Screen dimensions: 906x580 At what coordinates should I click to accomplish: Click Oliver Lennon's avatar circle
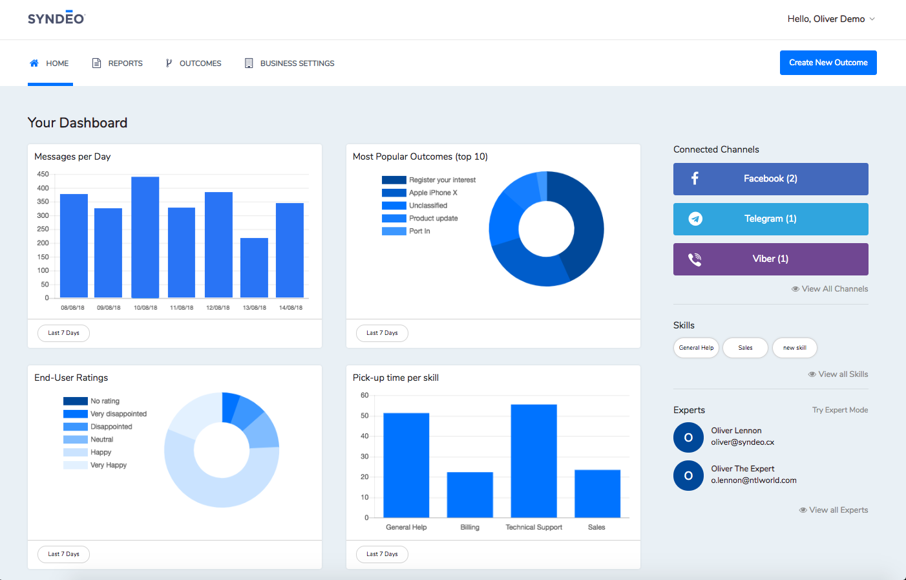pos(688,438)
